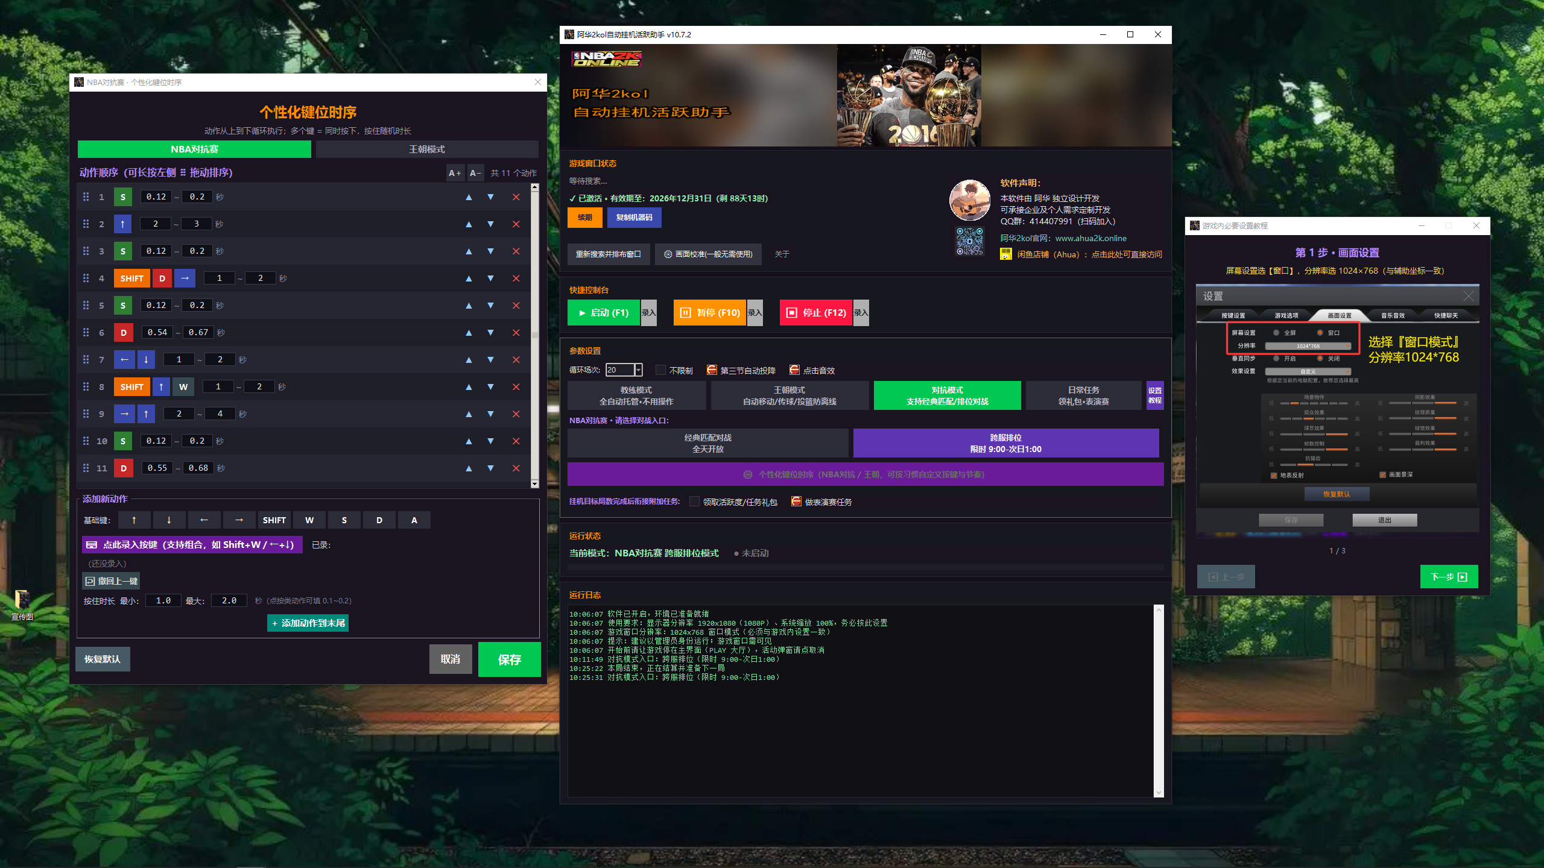
Task: Switch to the 王朝模式 tab
Action: point(426,149)
